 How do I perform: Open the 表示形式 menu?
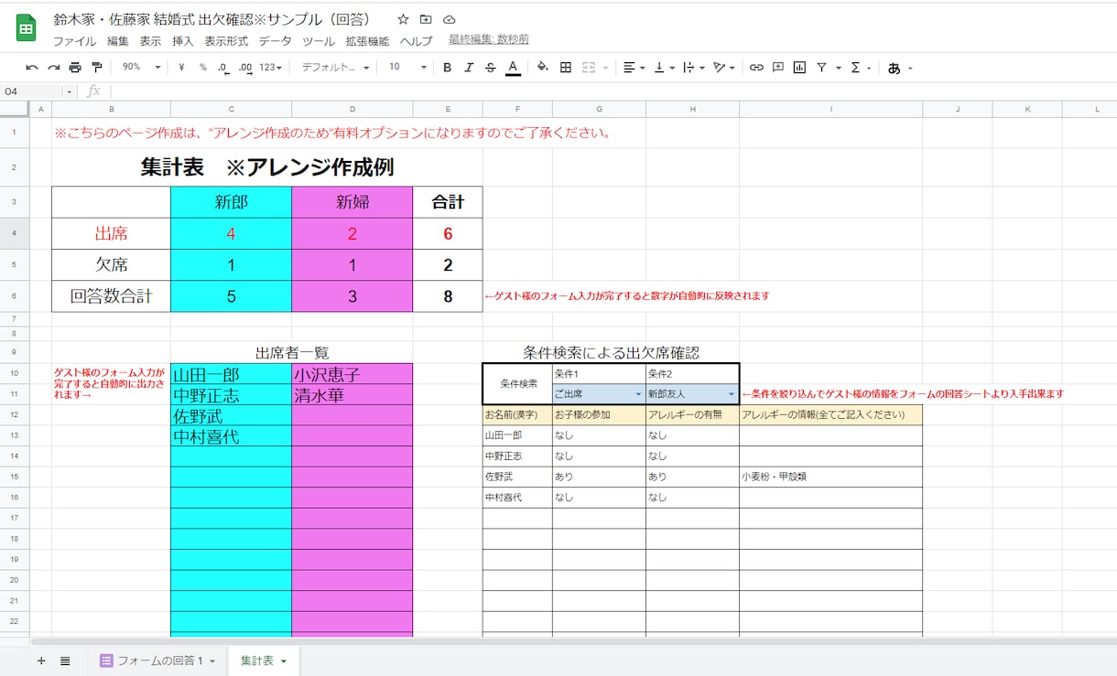click(x=226, y=41)
